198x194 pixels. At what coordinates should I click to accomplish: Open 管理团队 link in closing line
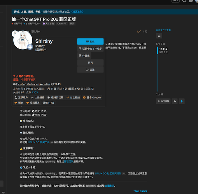tap(109, 186)
